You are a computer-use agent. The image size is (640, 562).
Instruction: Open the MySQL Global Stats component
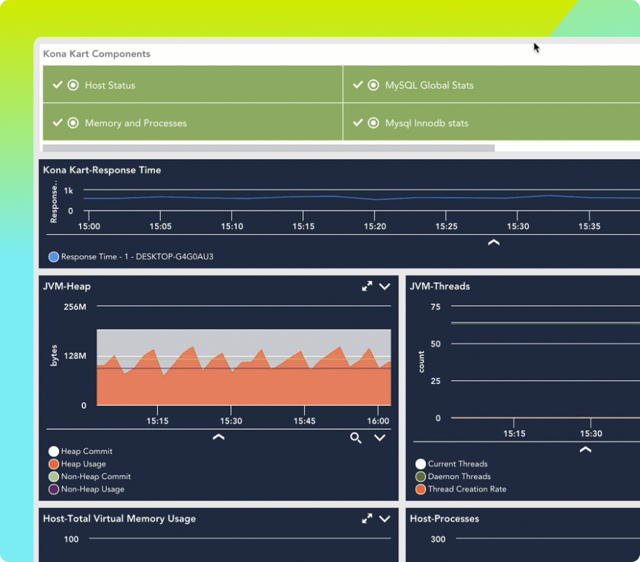click(492, 84)
